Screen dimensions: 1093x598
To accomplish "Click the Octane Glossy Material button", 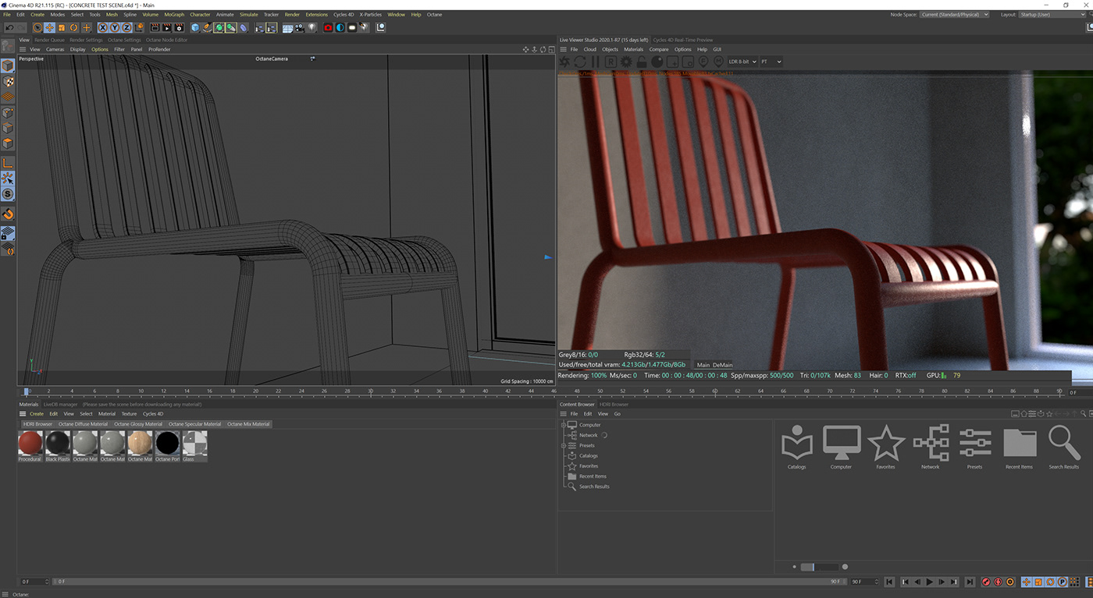I will tap(138, 424).
